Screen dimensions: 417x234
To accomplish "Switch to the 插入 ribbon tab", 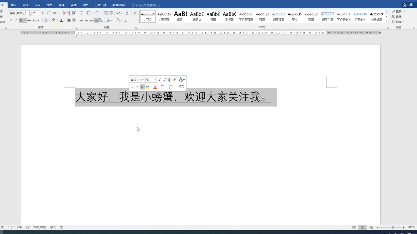I will (x=13, y=5).
